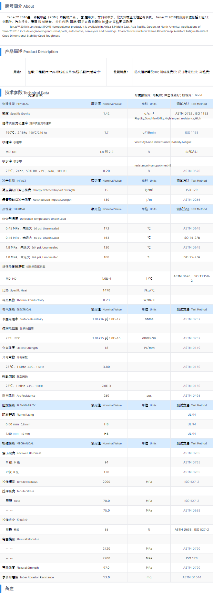This screenshot has width=213, height=596.
Task: Click ISO 527-2 link for Tensile Modulus
Action: [192, 482]
